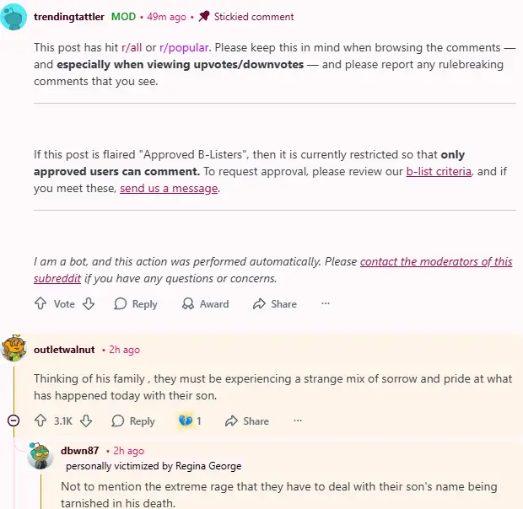Click the contact the moderators link
This screenshot has height=509, width=523.
pos(435,261)
